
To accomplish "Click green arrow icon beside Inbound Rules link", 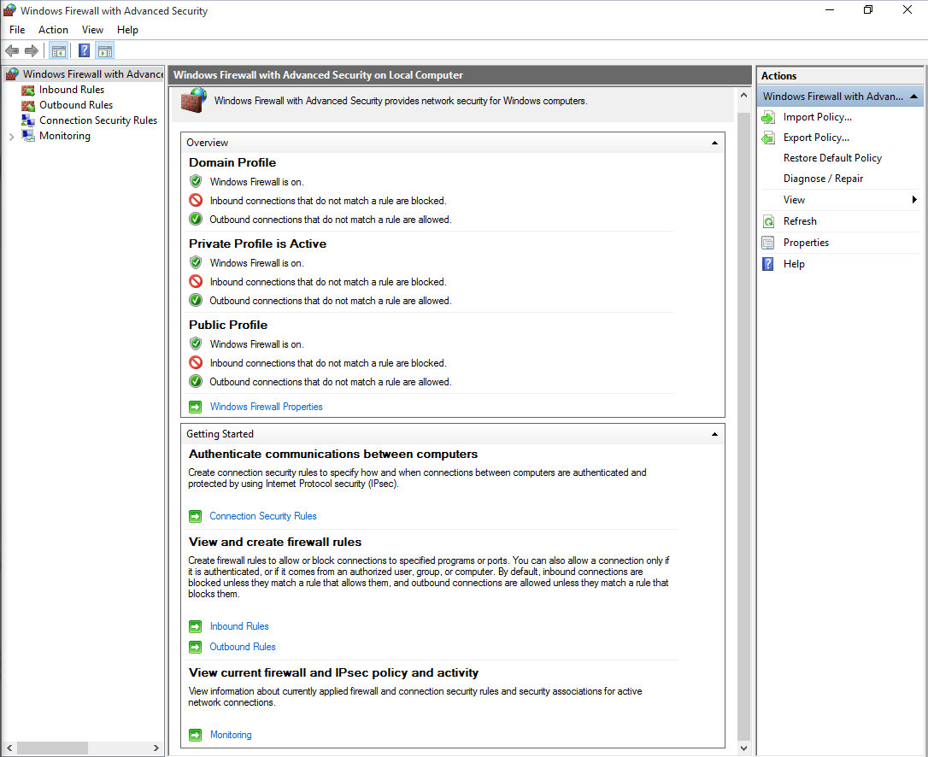I will click(196, 627).
